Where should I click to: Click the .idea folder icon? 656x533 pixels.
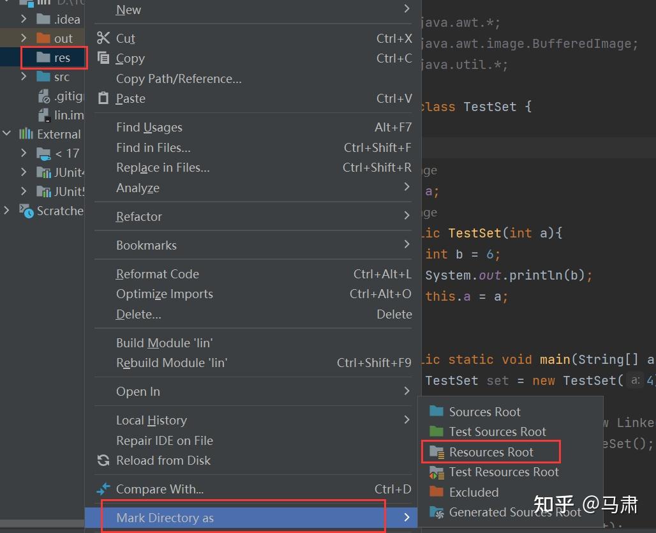coord(43,19)
